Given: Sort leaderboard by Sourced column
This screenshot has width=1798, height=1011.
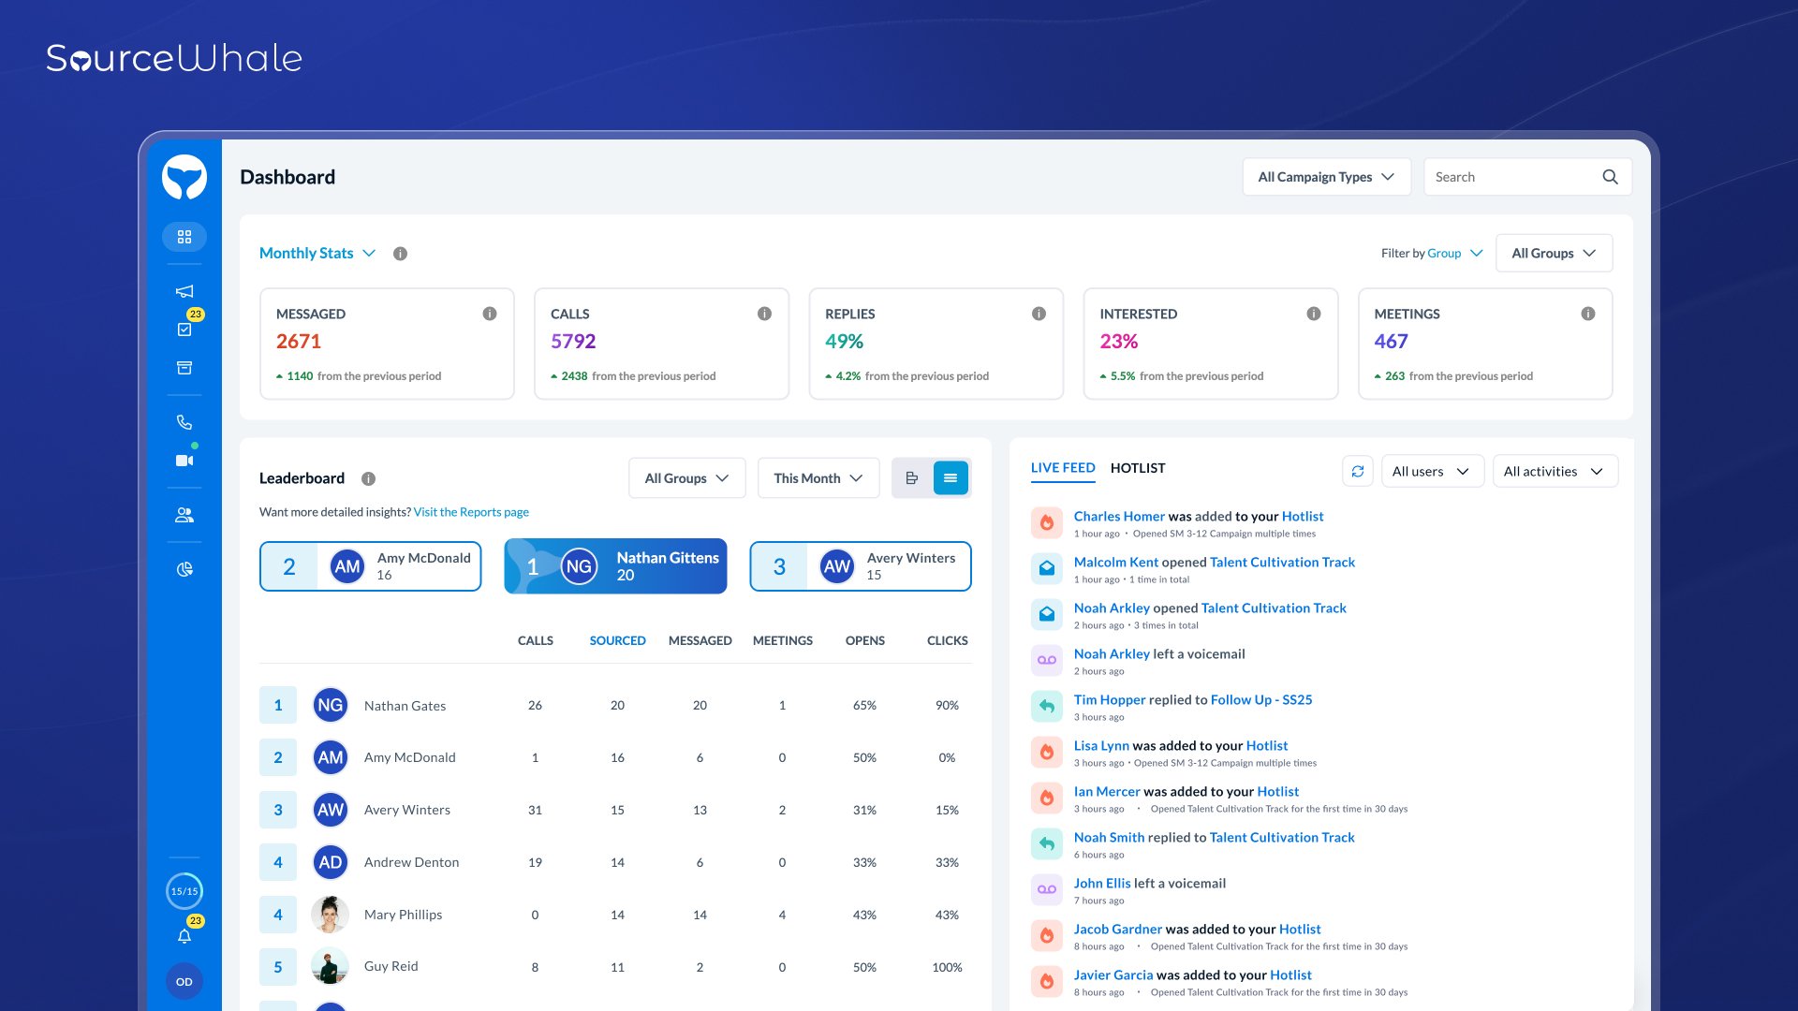Looking at the screenshot, I should point(617,640).
